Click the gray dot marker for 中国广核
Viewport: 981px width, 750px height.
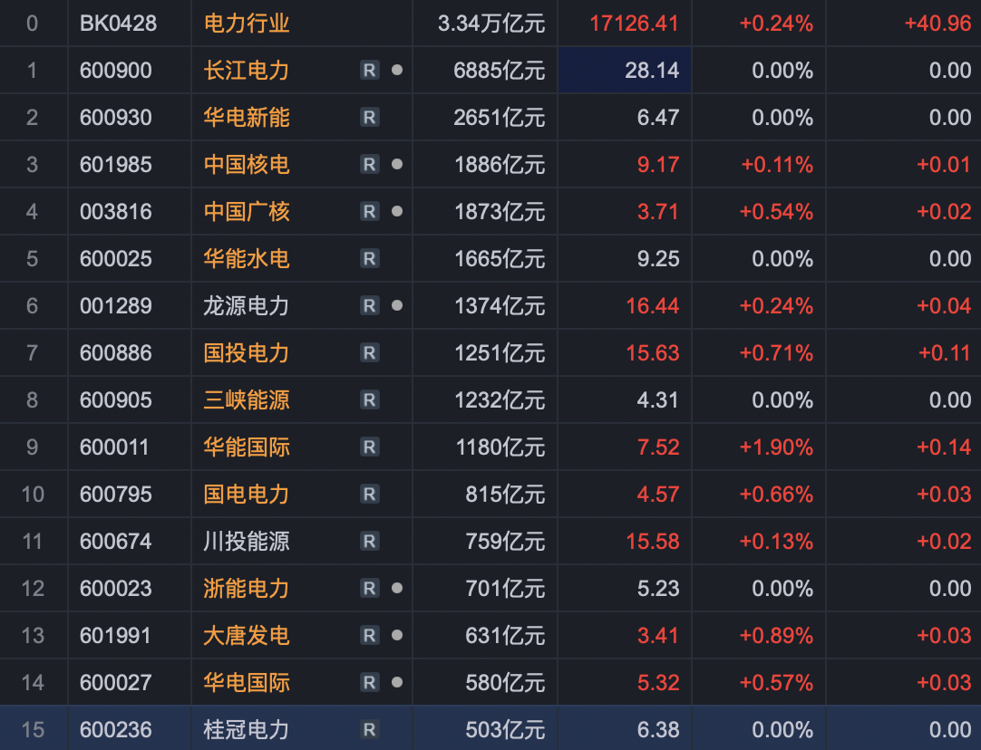pyautogui.click(x=396, y=211)
